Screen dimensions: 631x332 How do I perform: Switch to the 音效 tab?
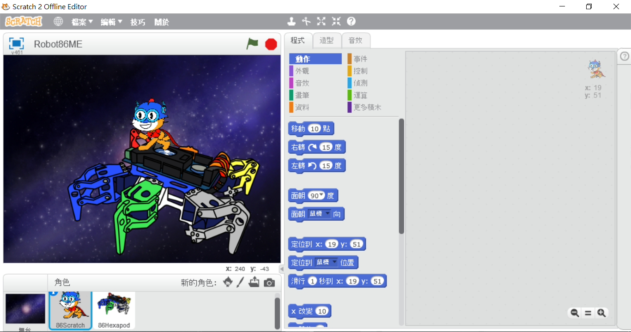click(356, 40)
